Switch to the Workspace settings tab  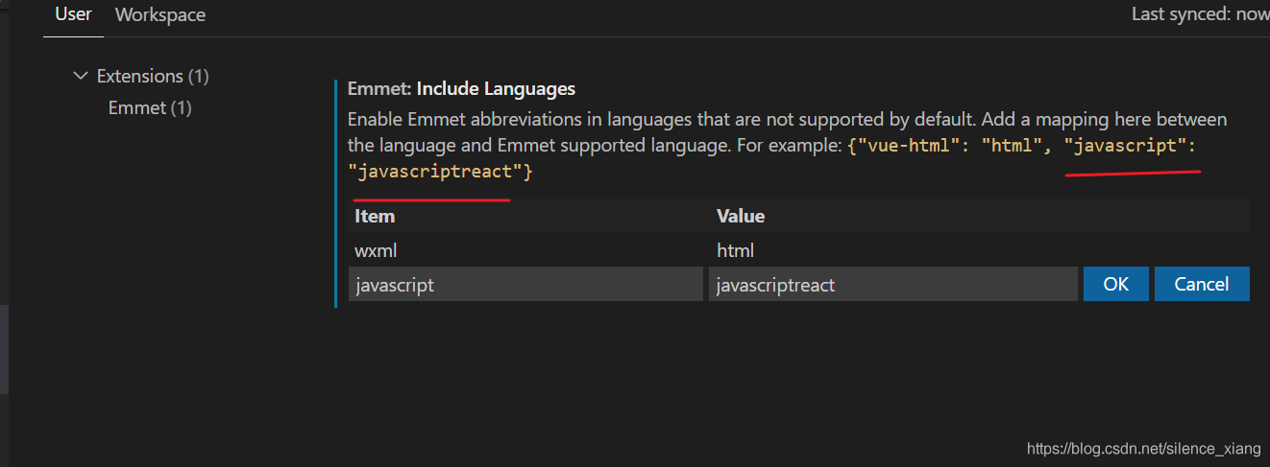pos(159,15)
